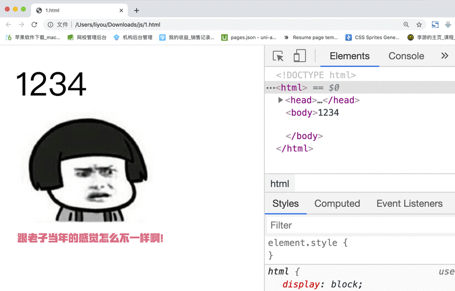Open a new tab with the plus button
455x291 pixels.
(x=136, y=10)
